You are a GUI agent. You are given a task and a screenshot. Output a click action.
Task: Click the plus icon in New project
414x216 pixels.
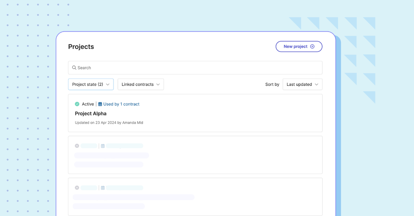312,47
